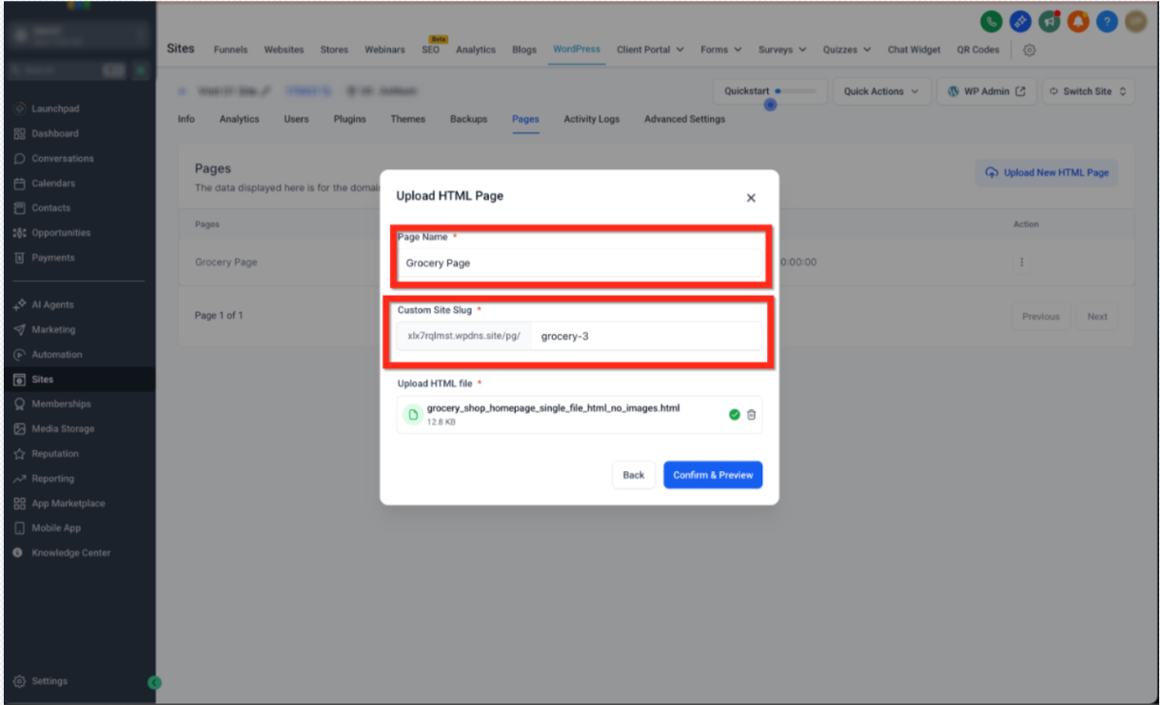The image size is (1160, 705).
Task: Click the megaphone announcements icon
Action: pyautogui.click(x=1050, y=21)
